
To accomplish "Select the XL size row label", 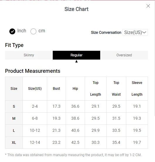I will 14,143.
